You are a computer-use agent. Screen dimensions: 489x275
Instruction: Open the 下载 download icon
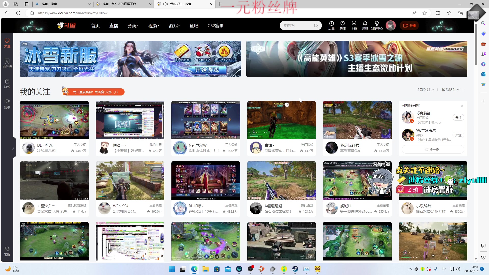tap(354, 25)
